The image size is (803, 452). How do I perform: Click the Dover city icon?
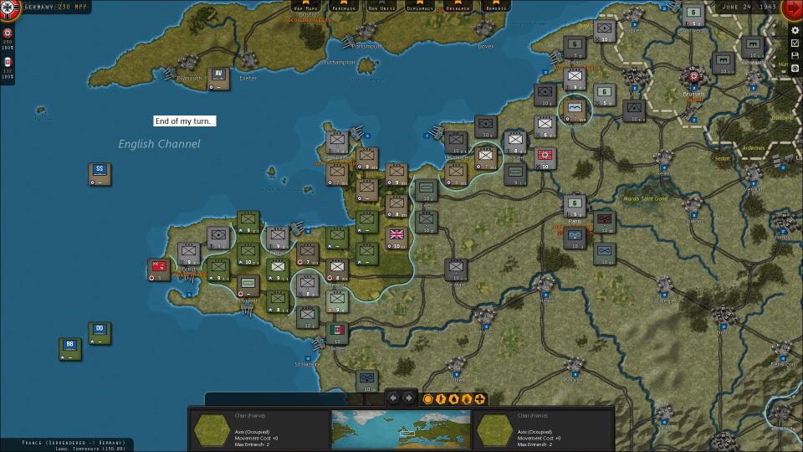click(x=484, y=28)
